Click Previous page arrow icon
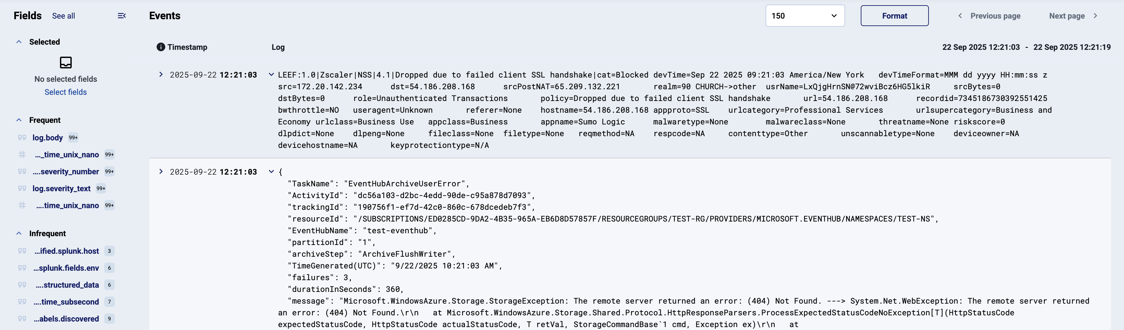Image resolution: width=1124 pixels, height=330 pixels. click(x=960, y=16)
